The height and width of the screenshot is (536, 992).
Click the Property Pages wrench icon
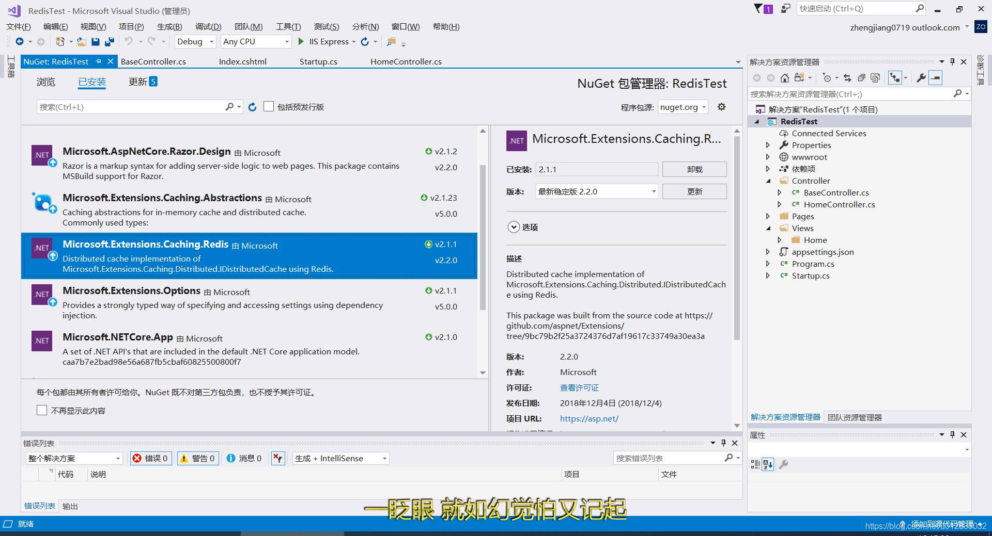(784, 464)
